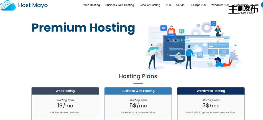Click 'For resource intensive websites.' description
The width and height of the screenshot is (263, 120).
click(x=138, y=113)
